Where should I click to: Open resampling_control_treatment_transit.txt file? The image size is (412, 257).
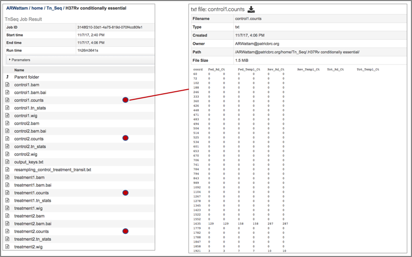point(53,169)
